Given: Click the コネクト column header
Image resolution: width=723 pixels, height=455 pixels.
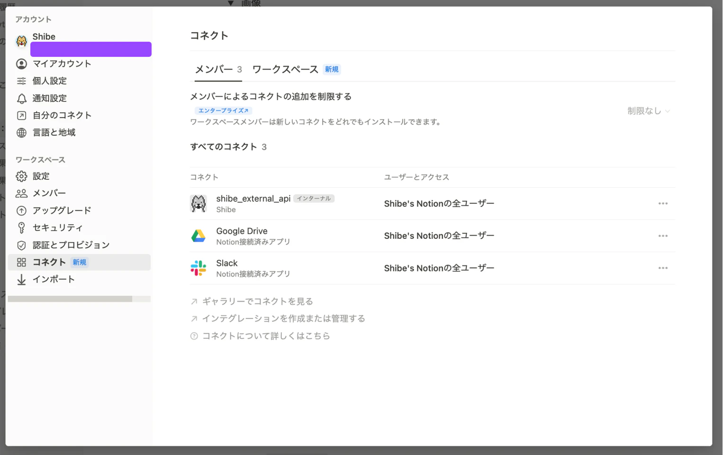Looking at the screenshot, I should (x=204, y=177).
